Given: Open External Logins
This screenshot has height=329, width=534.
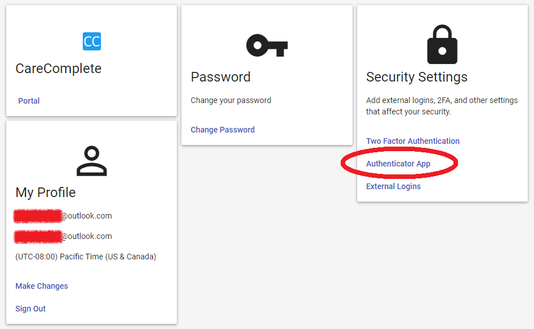Looking at the screenshot, I should coord(393,186).
